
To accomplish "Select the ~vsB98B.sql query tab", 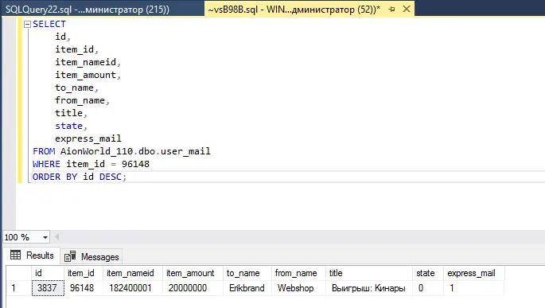I will tap(294, 10).
